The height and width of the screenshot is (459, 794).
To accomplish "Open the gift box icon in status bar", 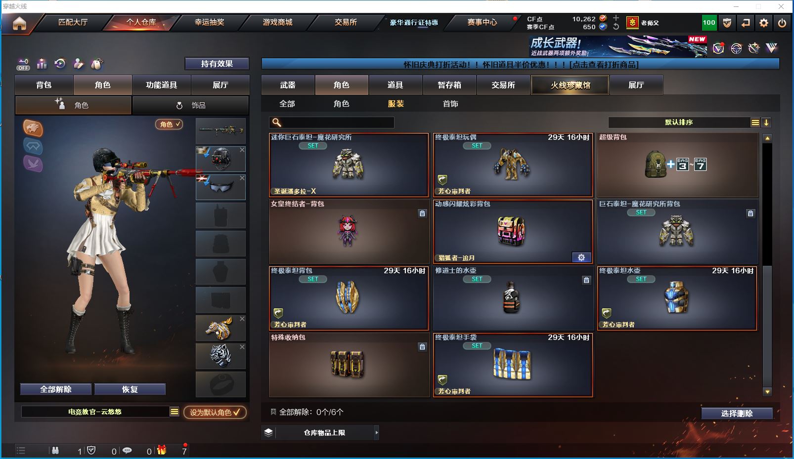I will pyautogui.click(x=162, y=450).
